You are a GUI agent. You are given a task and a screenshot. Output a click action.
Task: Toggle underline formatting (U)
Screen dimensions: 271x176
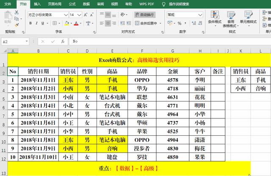[x=43, y=23]
